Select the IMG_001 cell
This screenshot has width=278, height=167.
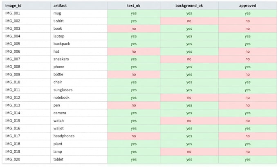pos(26,13)
